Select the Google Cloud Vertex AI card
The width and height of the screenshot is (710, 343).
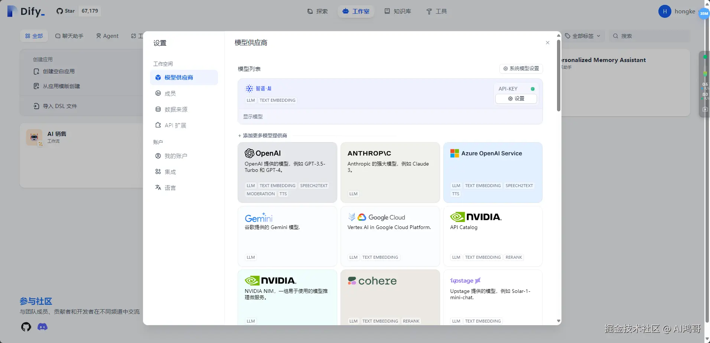click(390, 236)
